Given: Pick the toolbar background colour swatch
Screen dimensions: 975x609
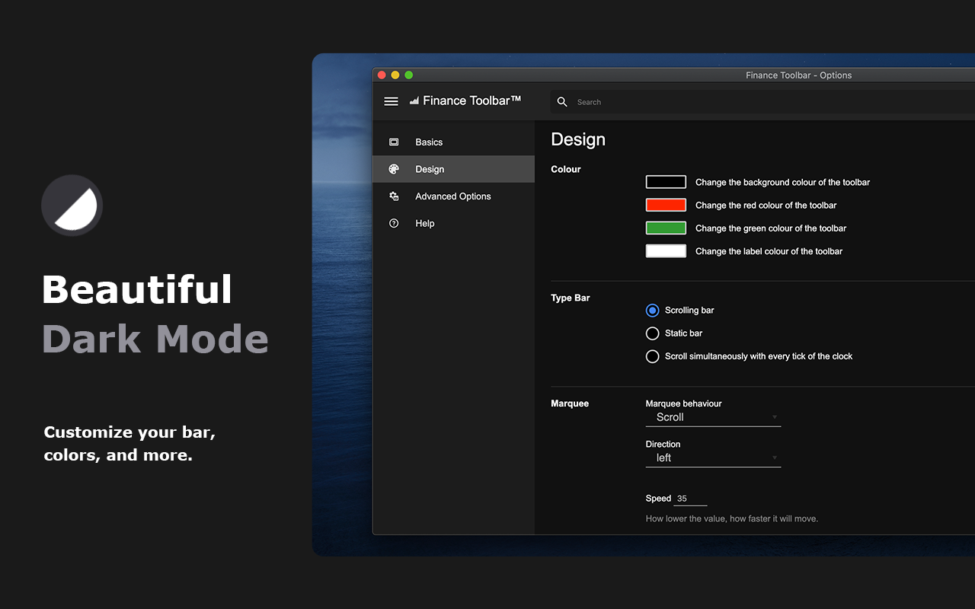Looking at the screenshot, I should [666, 182].
